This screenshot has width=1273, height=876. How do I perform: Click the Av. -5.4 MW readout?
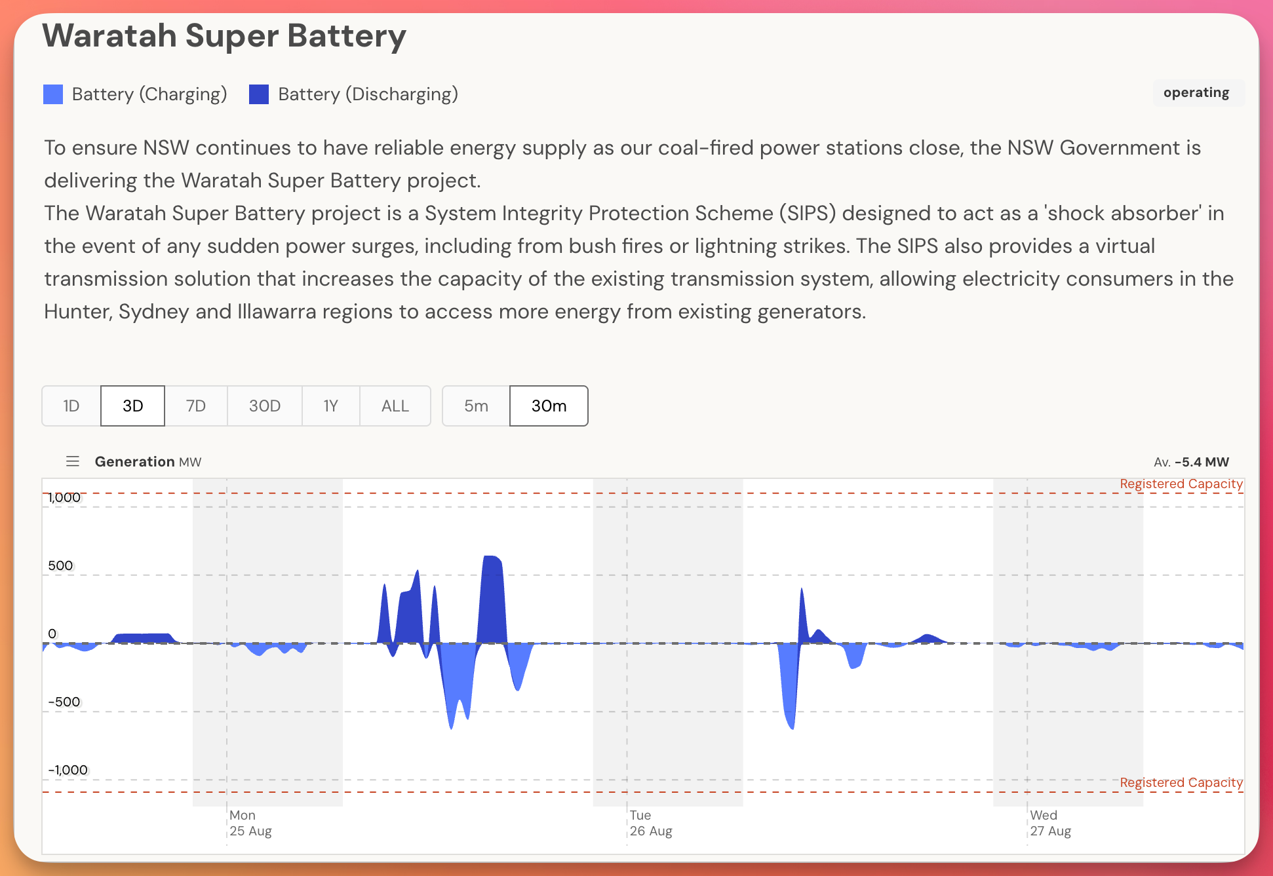tap(1191, 462)
